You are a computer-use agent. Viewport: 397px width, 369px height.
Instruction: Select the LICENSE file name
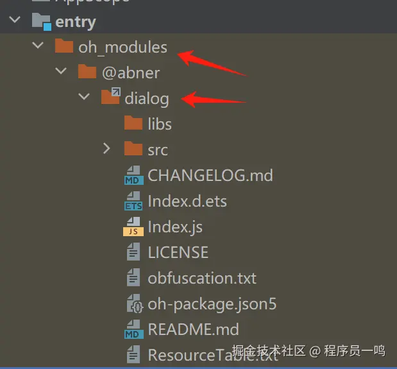[178, 252]
